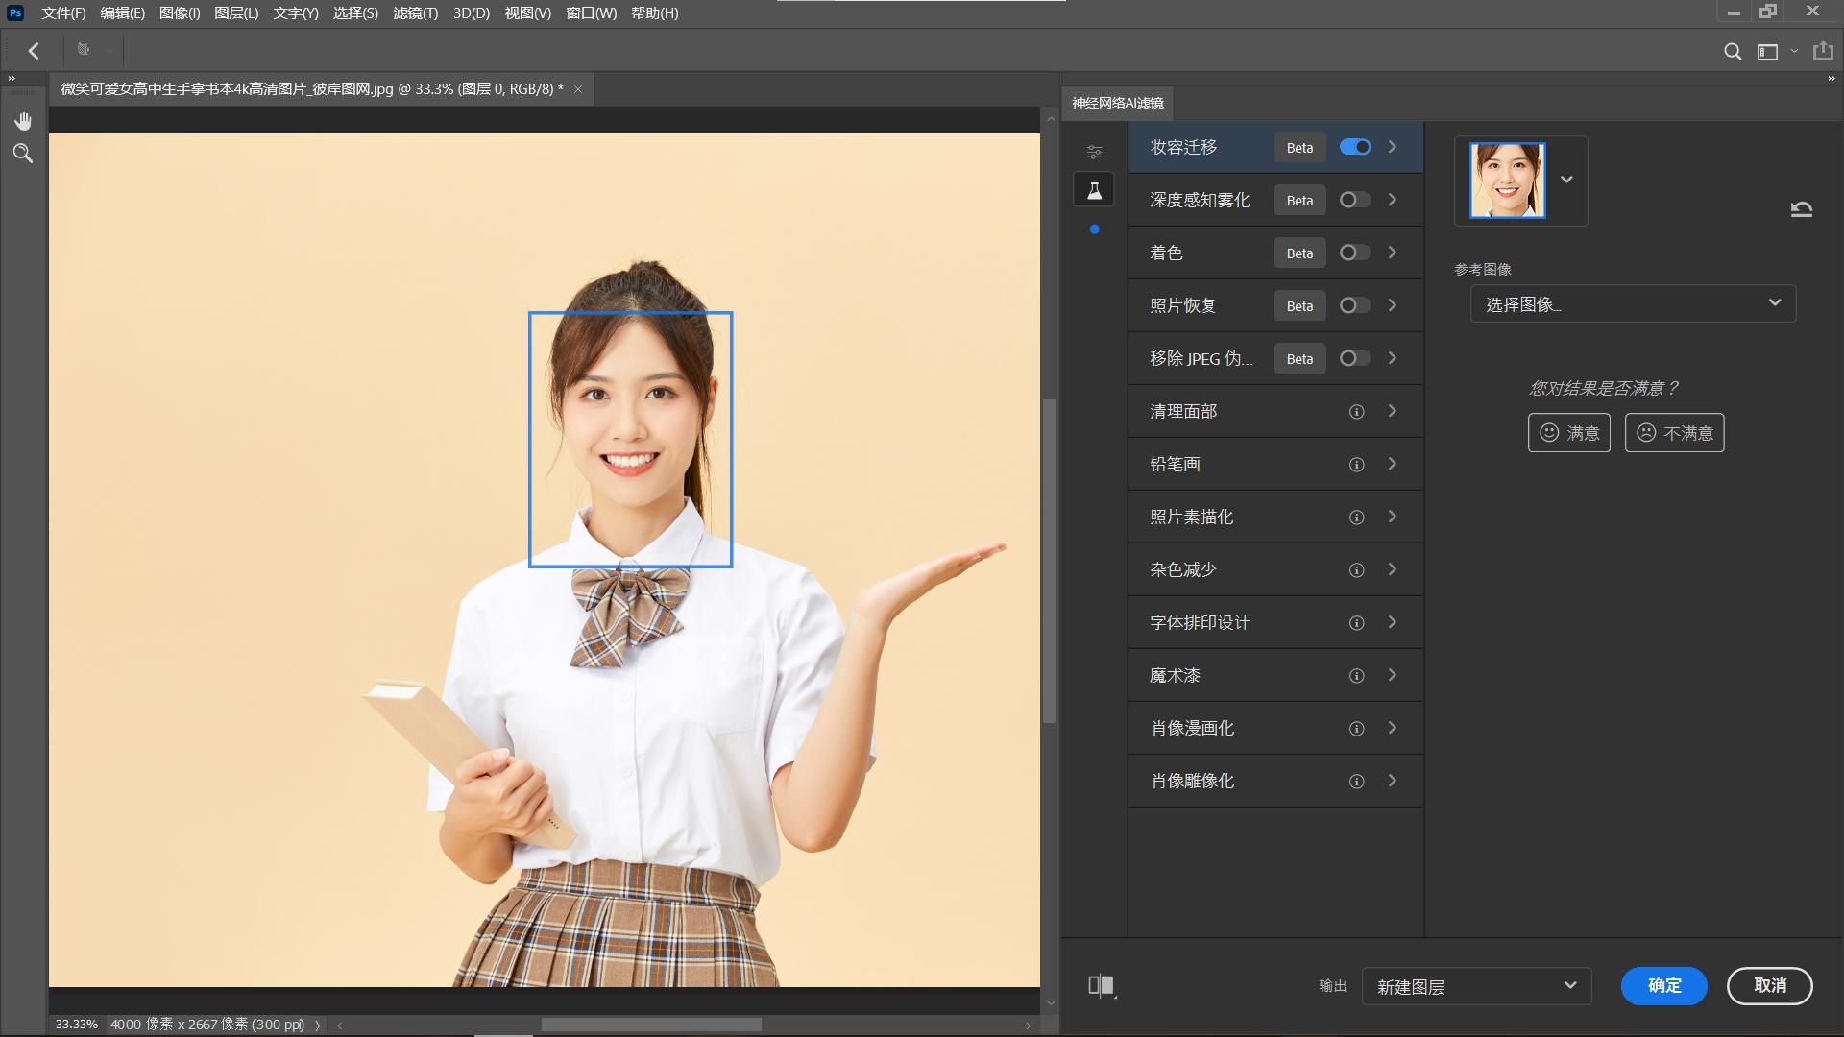
Task: Click the search magnifier icon in top bar
Action: pos(1733,52)
